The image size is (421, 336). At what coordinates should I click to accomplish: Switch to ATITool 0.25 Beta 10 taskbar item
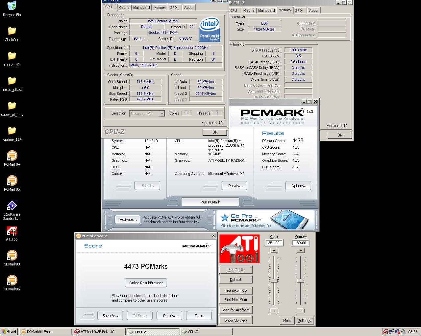99,332
